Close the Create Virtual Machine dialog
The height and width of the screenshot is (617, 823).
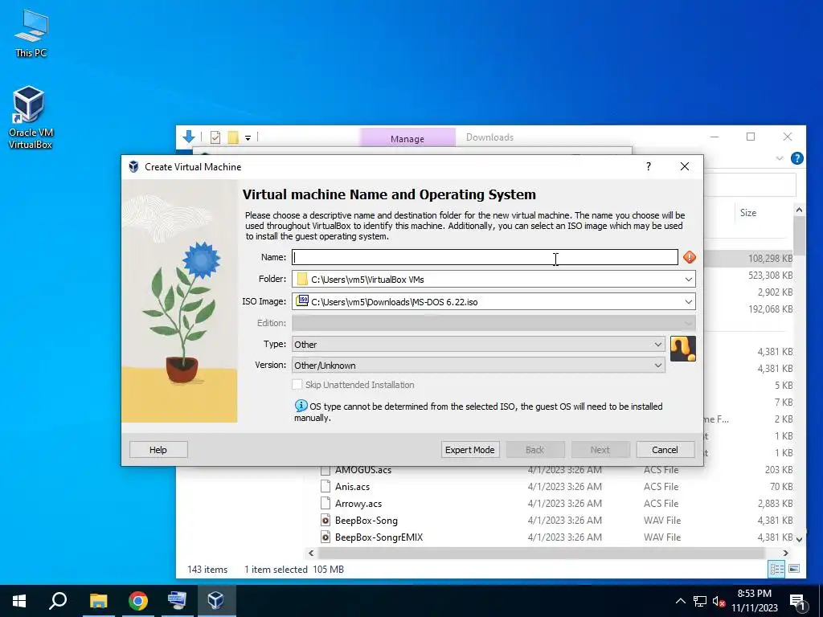685,166
